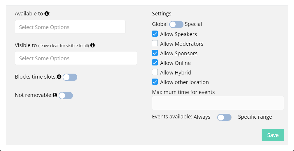This screenshot has width=294, height=151.
Task: Check the Allow Moderators checkbox
Action: pos(155,43)
